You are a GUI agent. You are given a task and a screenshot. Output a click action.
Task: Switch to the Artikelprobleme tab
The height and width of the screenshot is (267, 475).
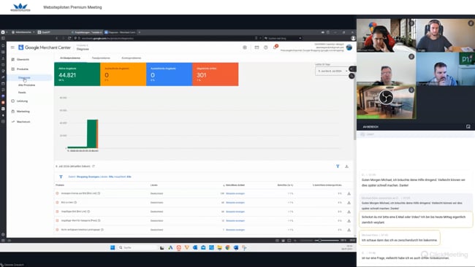70,58
